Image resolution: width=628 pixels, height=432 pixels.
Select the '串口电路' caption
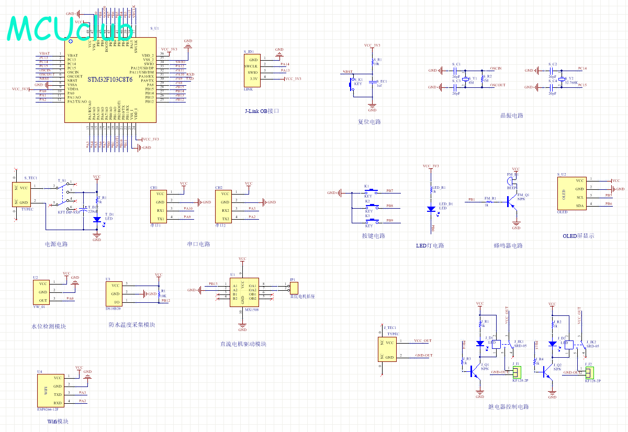coord(198,244)
